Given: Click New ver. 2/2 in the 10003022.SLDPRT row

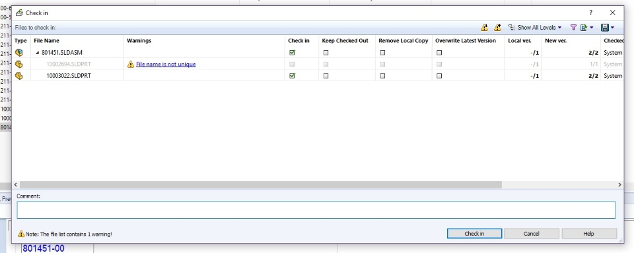Looking at the screenshot, I should 593,76.
